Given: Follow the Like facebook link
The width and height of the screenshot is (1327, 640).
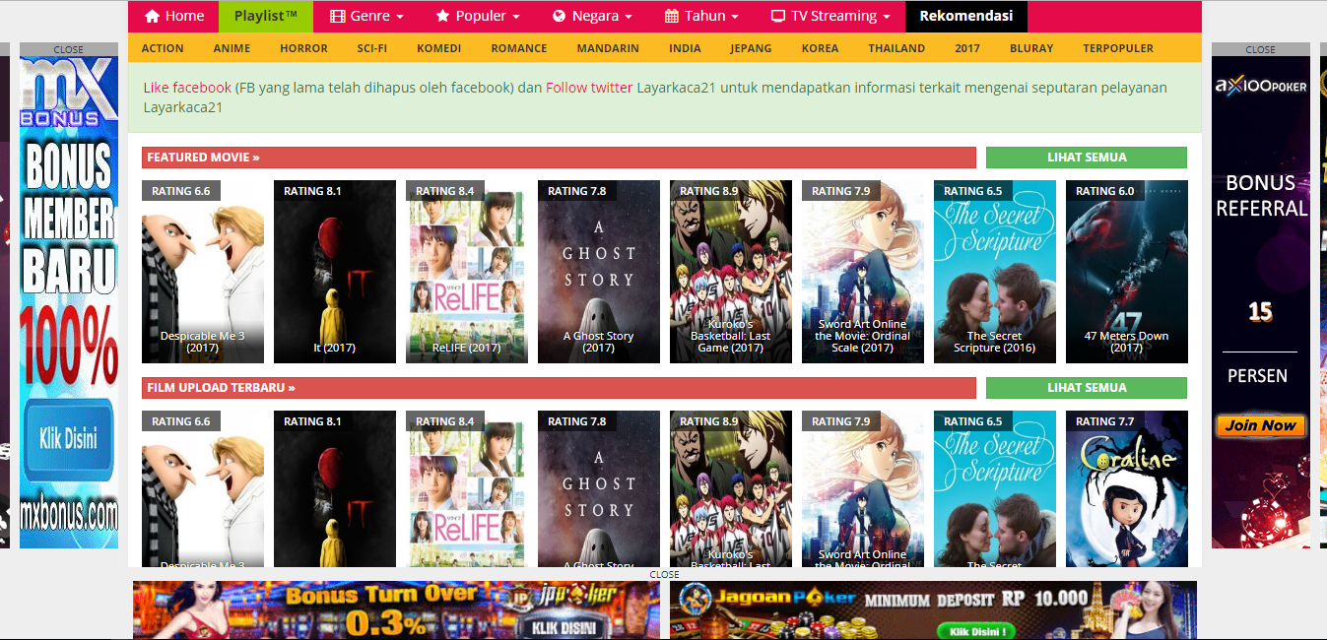Looking at the screenshot, I should (187, 88).
